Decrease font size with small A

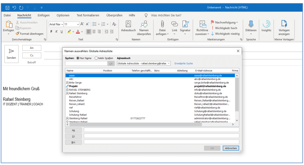[88, 24]
